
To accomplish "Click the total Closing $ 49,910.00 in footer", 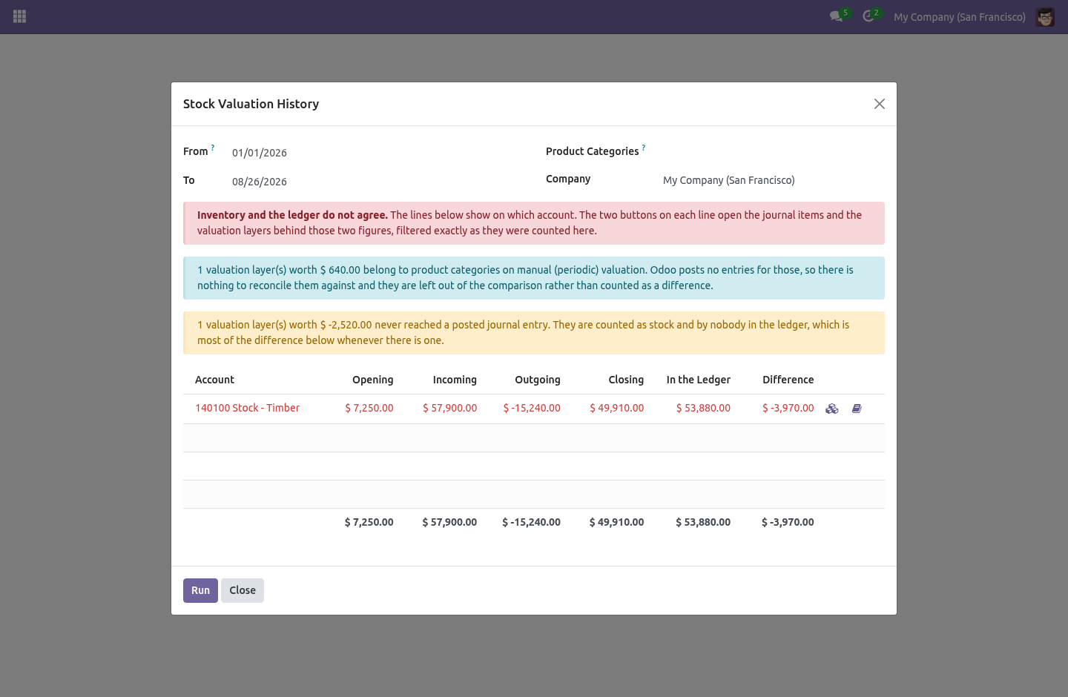I will 617,522.
